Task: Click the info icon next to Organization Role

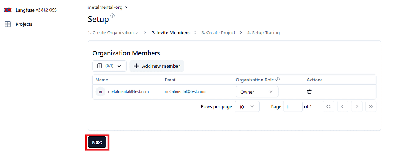Action: pos(278,80)
